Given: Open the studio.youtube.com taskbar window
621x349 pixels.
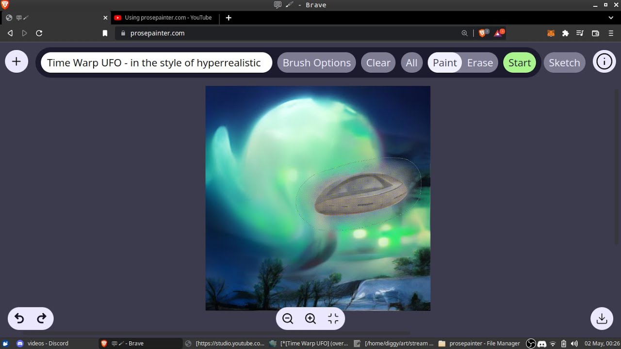Looking at the screenshot, I should pos(225,343).
